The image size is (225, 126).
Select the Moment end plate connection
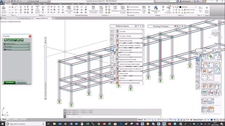pyautogui.click(x=129, y=55)
